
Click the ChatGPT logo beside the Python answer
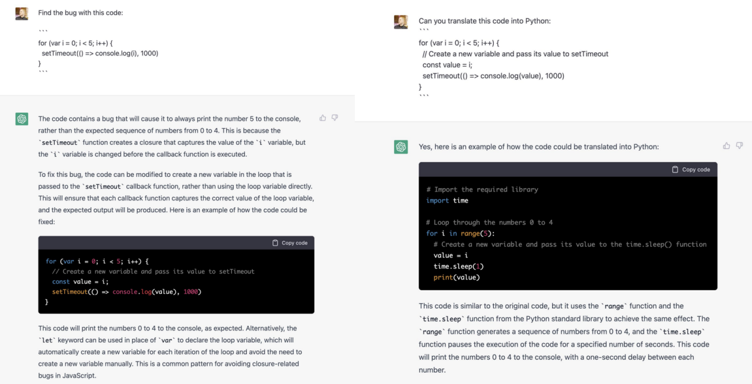[401, 147]
